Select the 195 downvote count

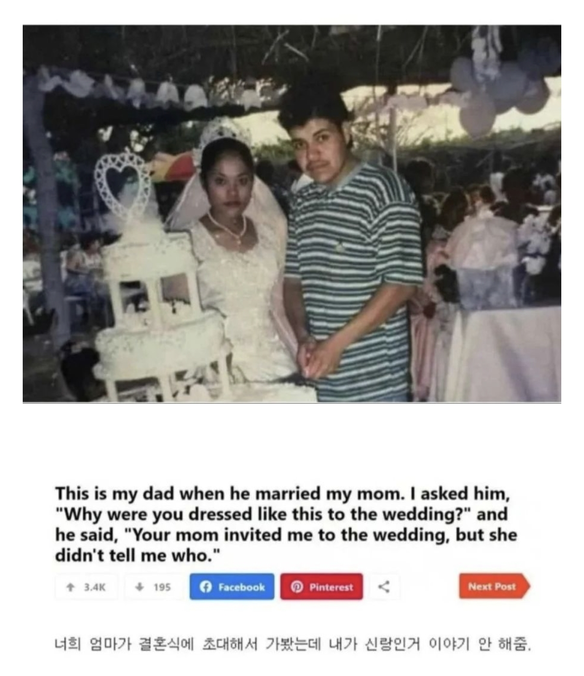(162, 587)
